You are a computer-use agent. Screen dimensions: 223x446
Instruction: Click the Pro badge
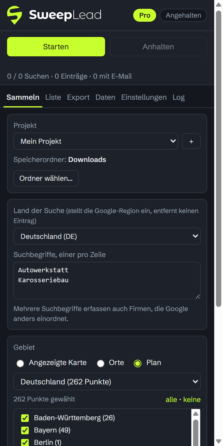pyautogui.click(x=145, y=15)
